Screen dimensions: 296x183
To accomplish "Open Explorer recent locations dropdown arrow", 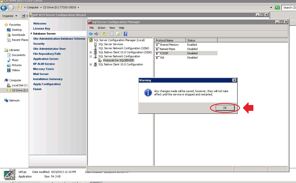I will click(15, 8).
